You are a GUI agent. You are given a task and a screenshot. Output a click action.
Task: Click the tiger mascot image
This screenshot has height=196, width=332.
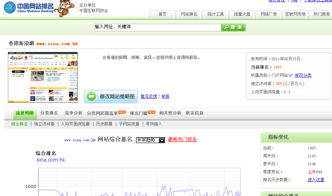(64, 8)
